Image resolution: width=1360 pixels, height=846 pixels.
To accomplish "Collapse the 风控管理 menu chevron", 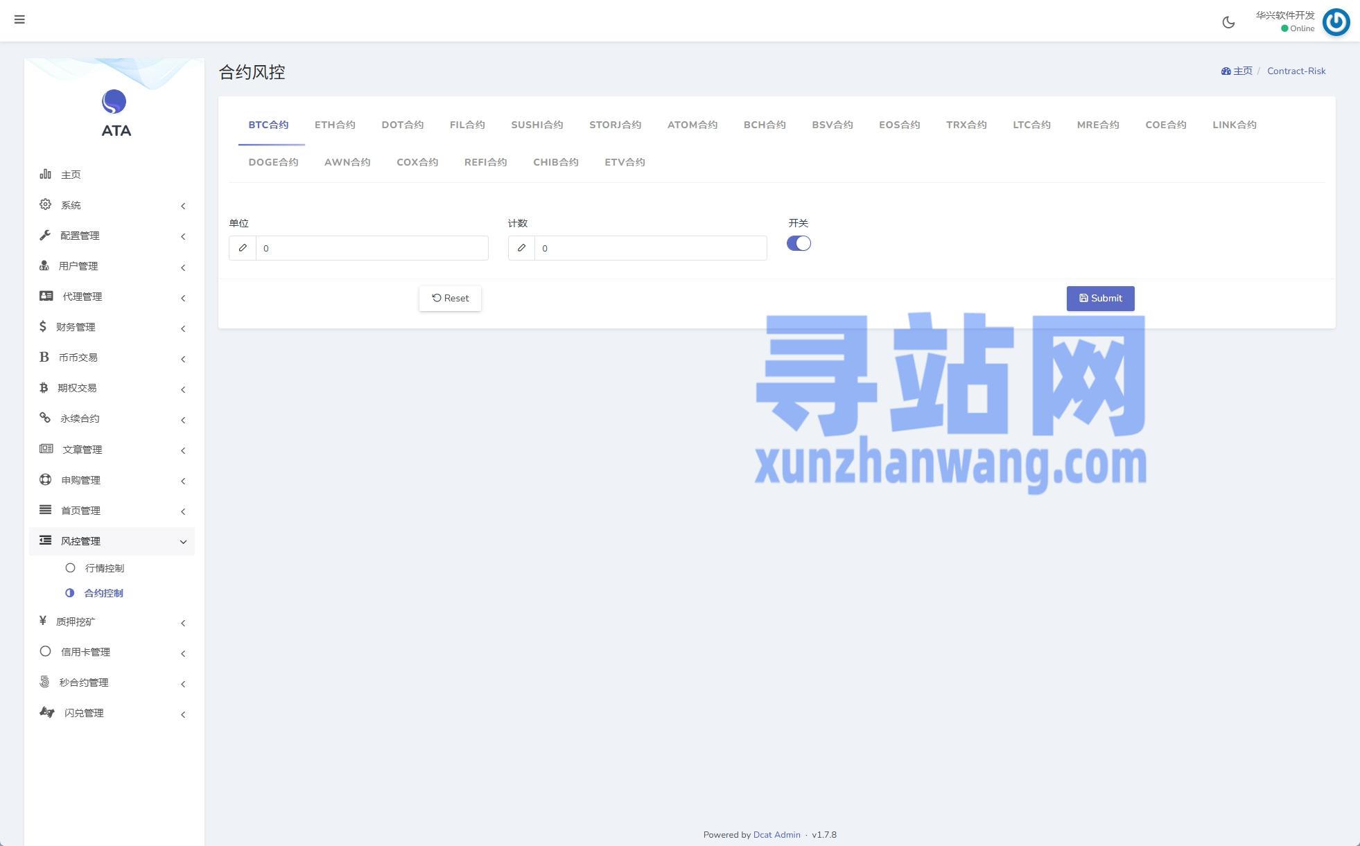I will 183,542.
